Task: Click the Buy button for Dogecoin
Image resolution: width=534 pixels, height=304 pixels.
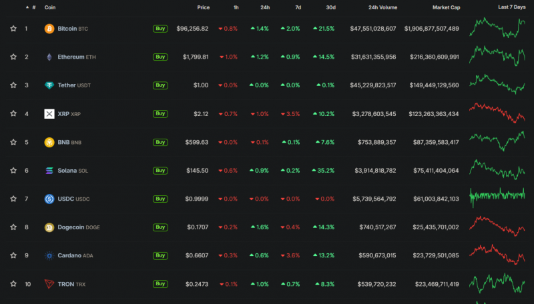Action: tap(160, 227)
